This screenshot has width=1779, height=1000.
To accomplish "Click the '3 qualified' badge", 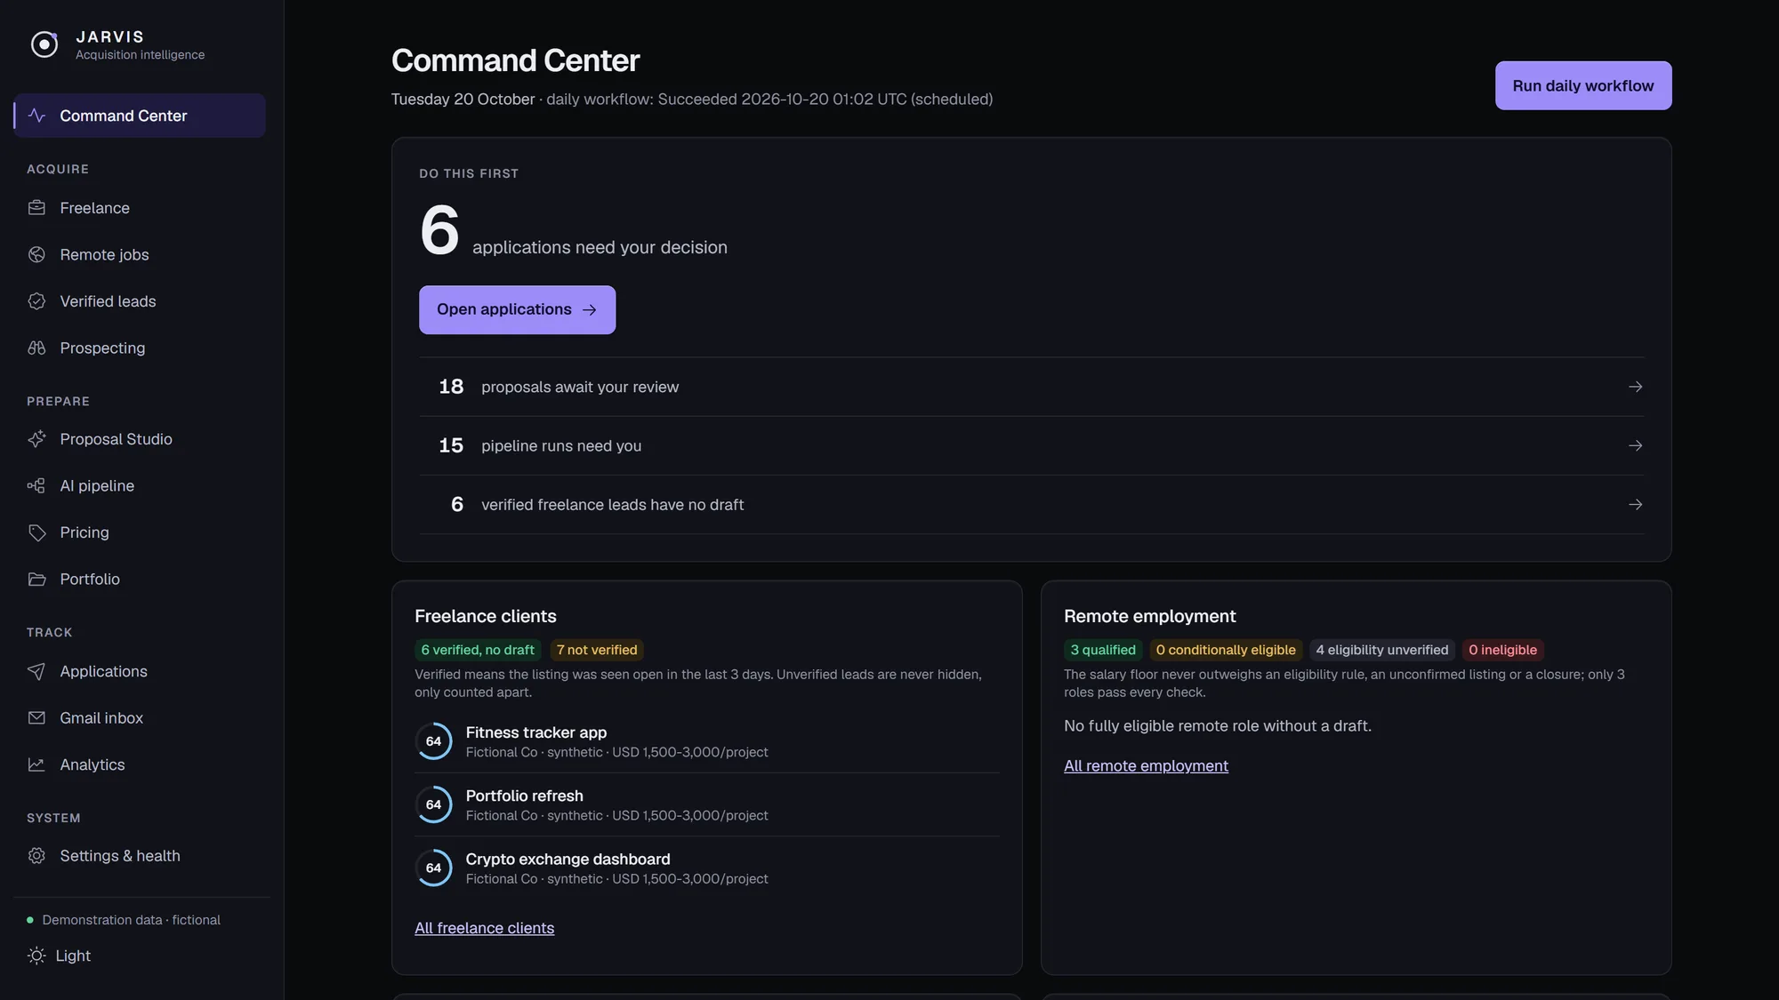I will [1103, 650].
